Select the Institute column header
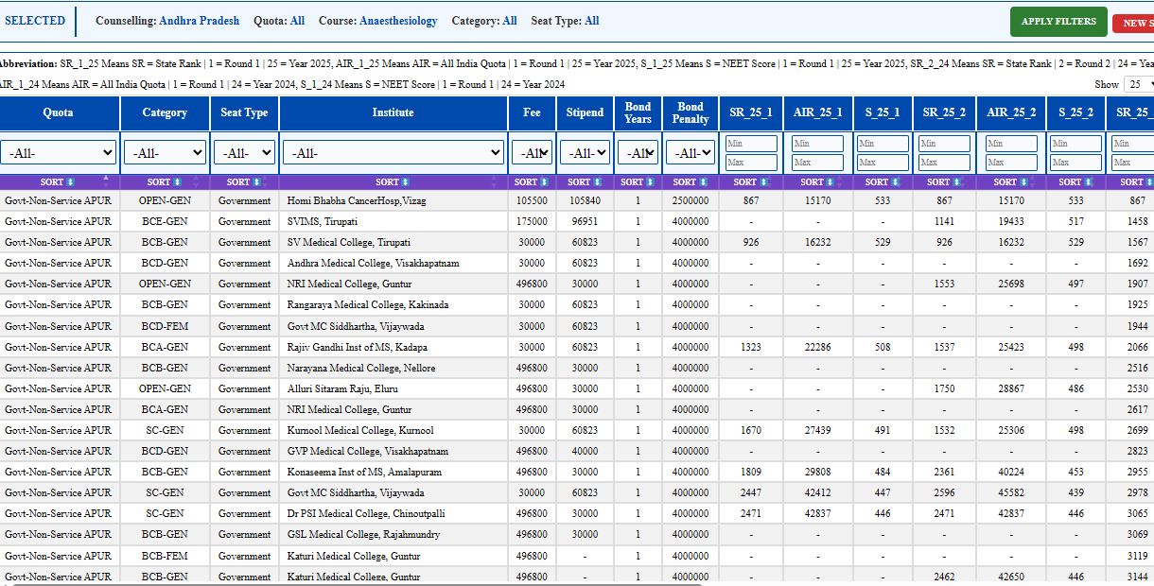Viewport: 1154px width, 586px height. (393, 112)
